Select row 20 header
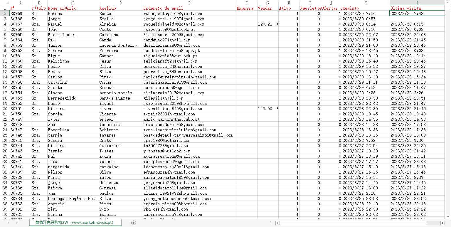Image resolution: width=451 pixels, height=227 pixels. pos(5,109)
